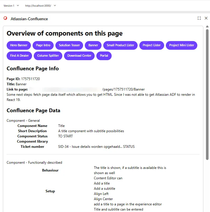
Task: Open Small Product Lister component
Action: point(120,45)
